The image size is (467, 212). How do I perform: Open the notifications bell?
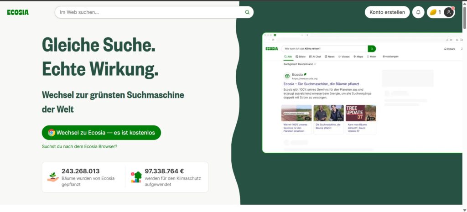click(418, 12)
